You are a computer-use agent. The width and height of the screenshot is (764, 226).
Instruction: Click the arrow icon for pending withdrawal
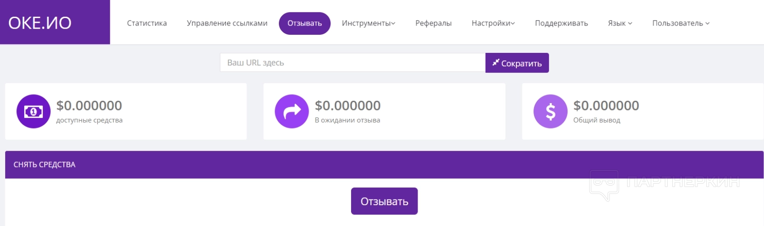coord(292,111)
